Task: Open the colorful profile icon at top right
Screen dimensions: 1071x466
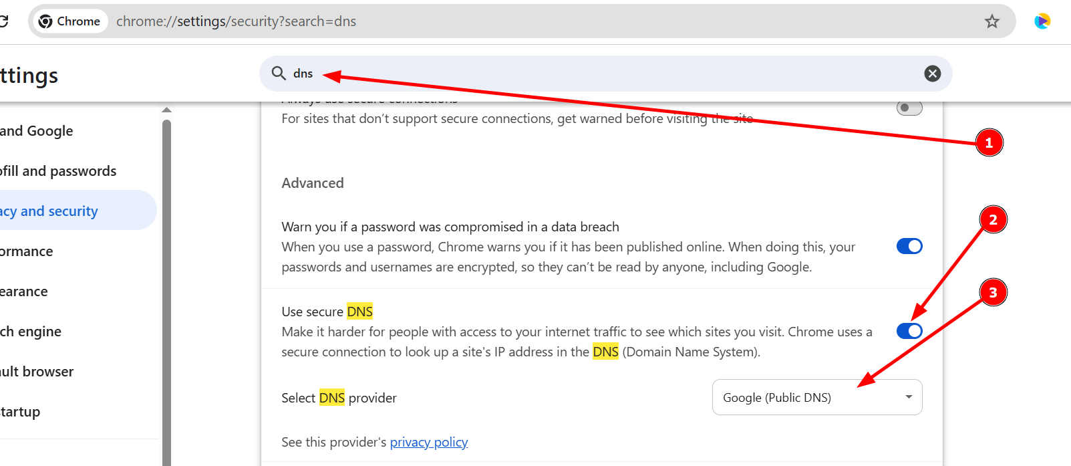Action: [1042, 21]
